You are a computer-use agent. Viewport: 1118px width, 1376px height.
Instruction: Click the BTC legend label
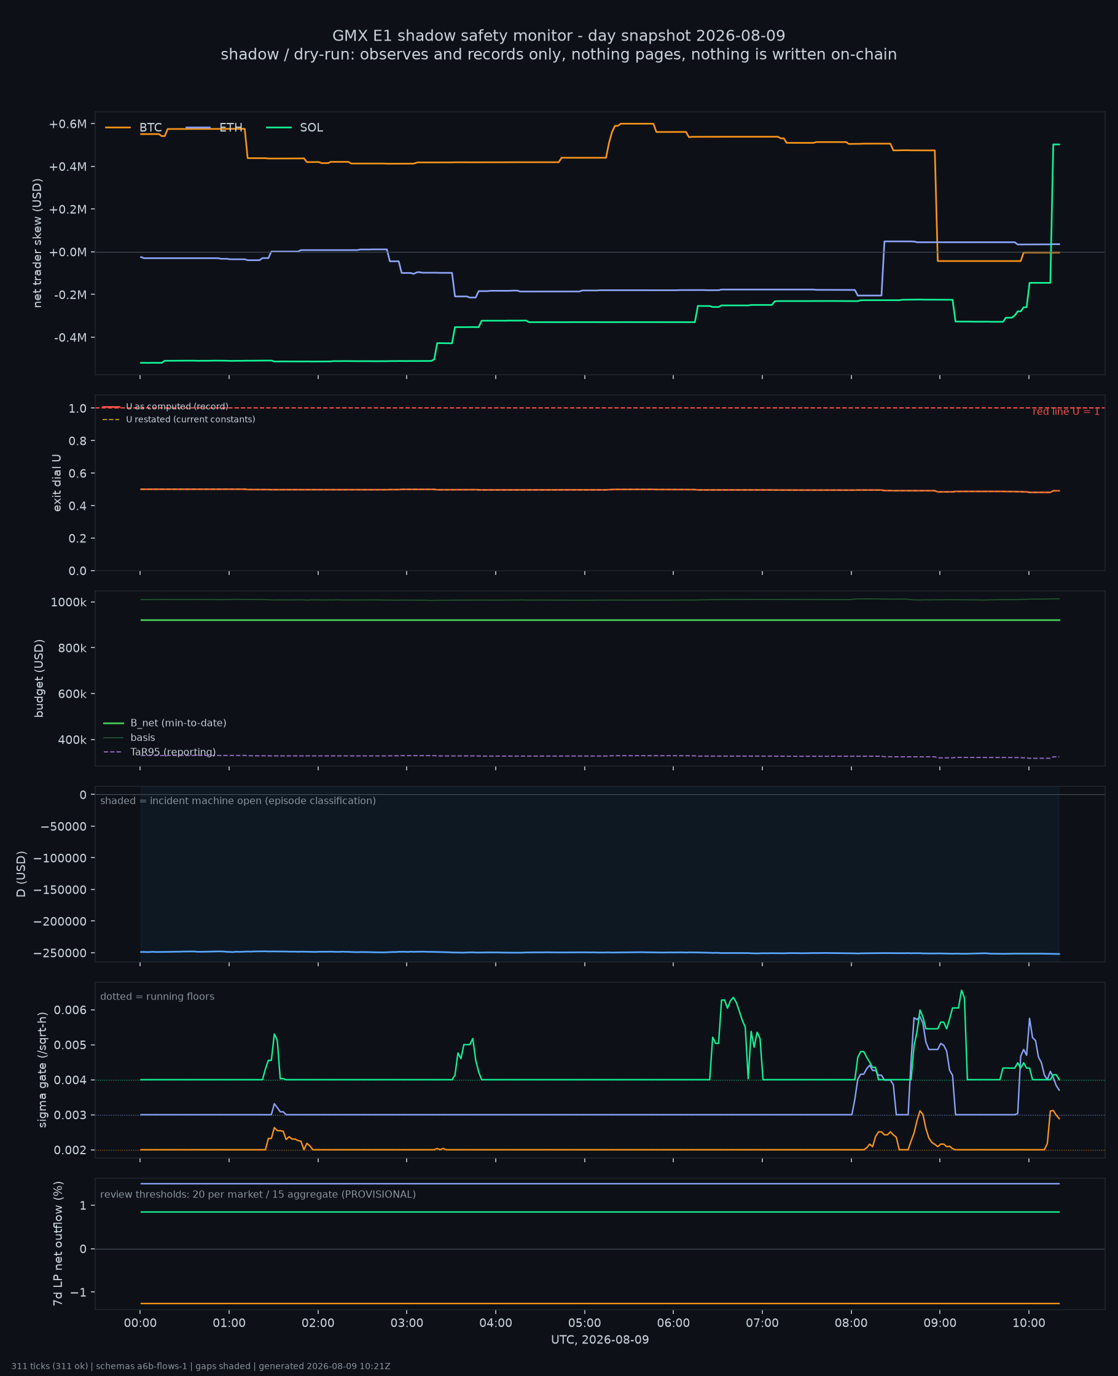pos(150,128)
